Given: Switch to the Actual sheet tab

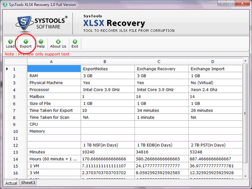Looking at the screenshot, I should pos(11,183).
